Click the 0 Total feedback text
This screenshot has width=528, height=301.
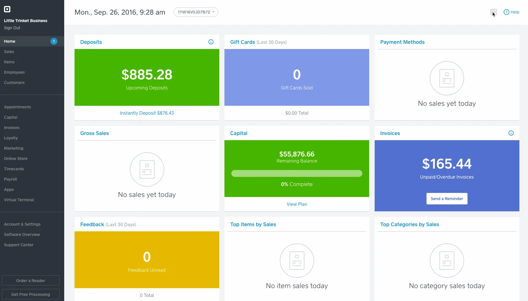(147, 295)
